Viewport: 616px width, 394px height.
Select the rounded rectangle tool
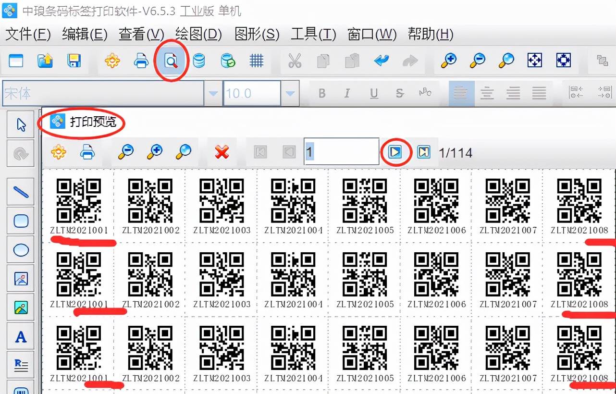(21, 221)
